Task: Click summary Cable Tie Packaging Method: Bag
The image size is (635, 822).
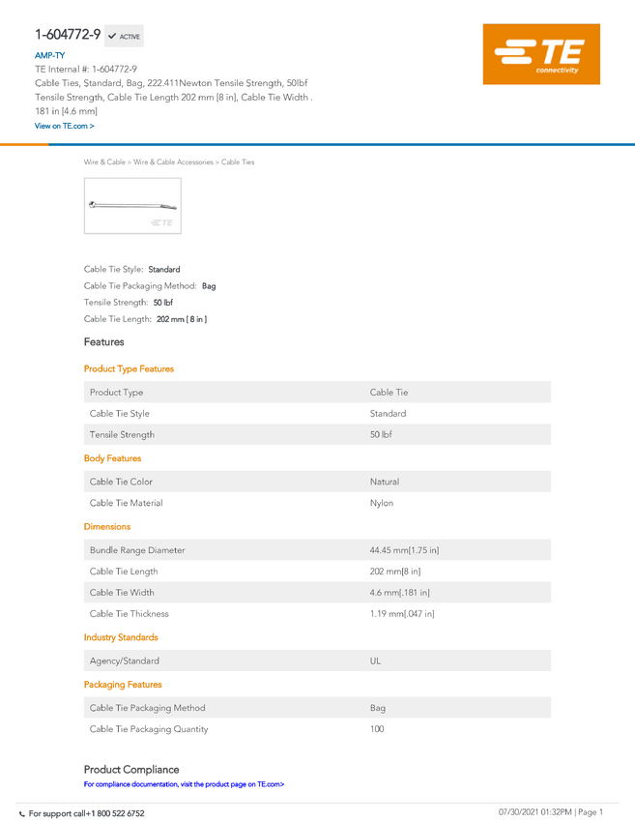Action: pyautogui.click(x=150, y=286)
